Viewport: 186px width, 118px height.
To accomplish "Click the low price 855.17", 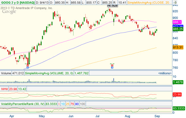I will pyautogui.click(x=91, y=2).
